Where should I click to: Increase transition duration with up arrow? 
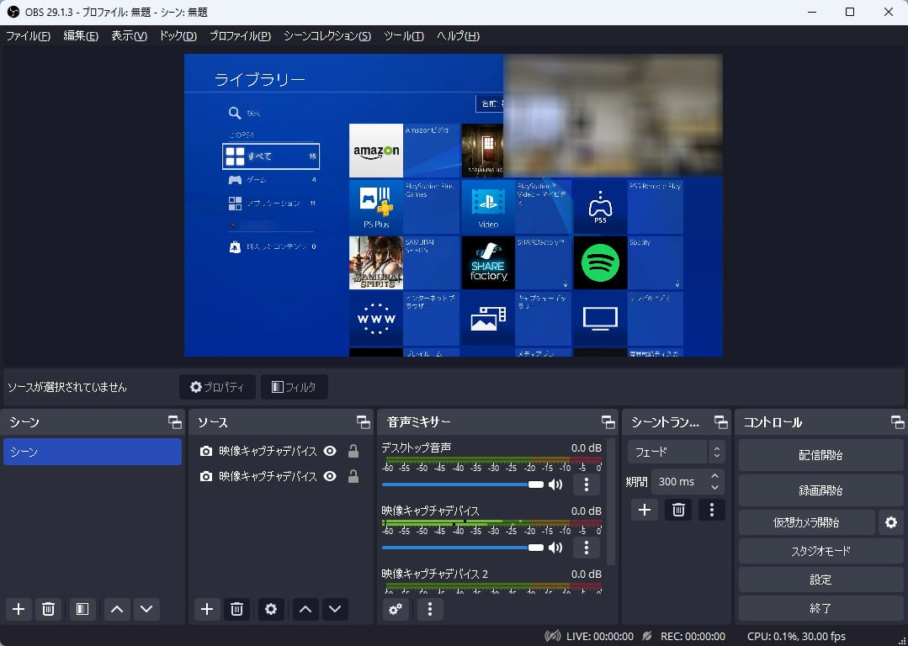[x=715, y=476]
